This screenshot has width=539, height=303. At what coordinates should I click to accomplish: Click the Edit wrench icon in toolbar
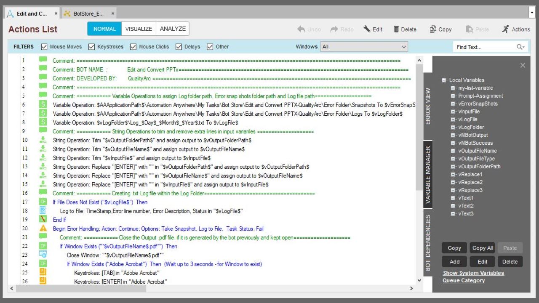[367, 29]
